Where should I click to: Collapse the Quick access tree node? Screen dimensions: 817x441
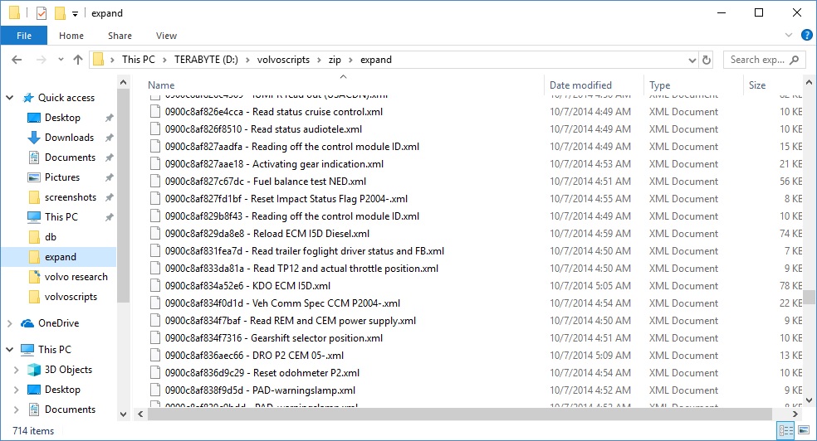coord(10,98)
